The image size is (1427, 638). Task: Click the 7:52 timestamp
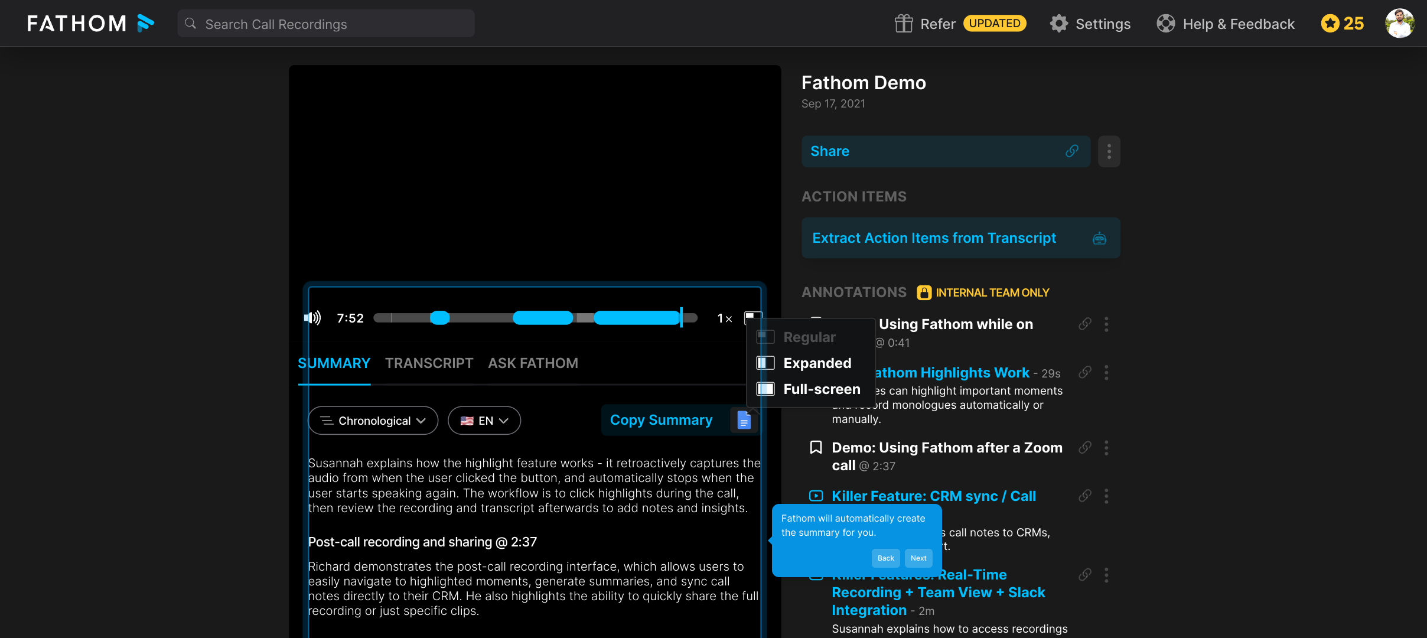tap(350, 318)
